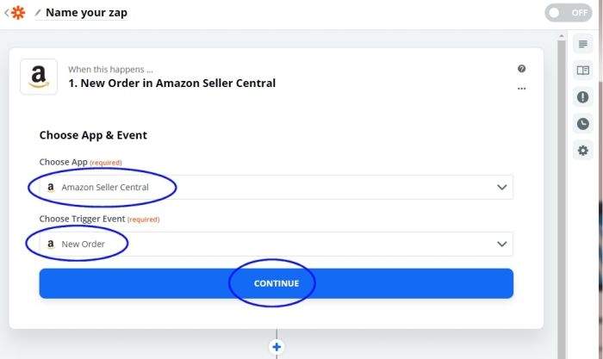Click the blue CONTINUE button
The width and height of the screenshot is (603, 359).
tap(277, 283)
